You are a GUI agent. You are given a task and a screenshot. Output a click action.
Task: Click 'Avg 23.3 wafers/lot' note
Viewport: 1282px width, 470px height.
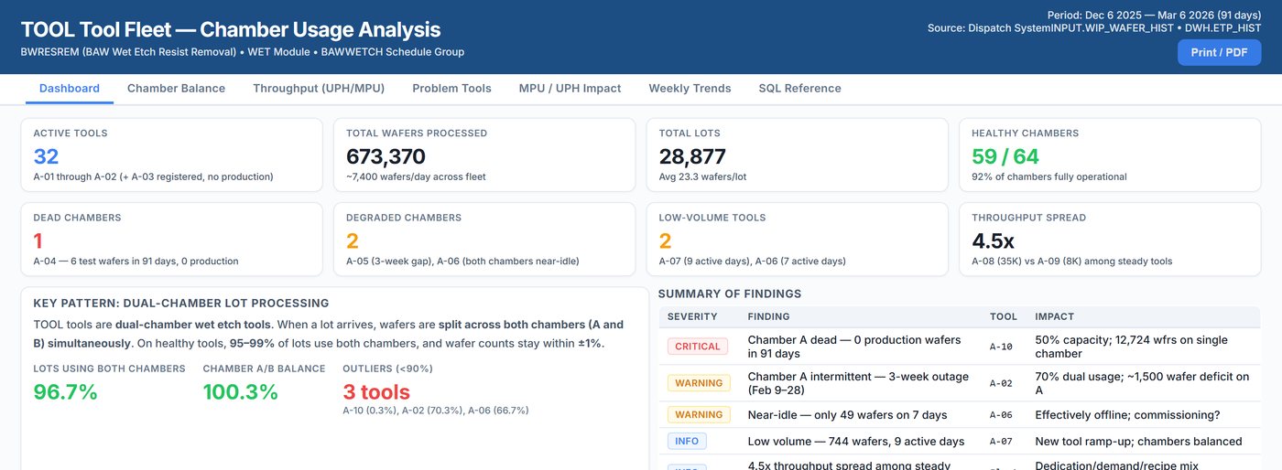(x=702, y=176)
